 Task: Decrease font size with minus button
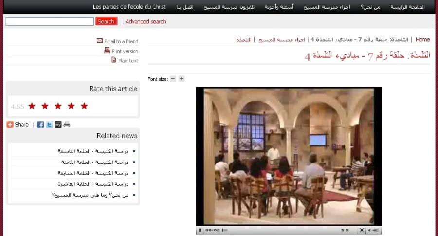(173, 79)
